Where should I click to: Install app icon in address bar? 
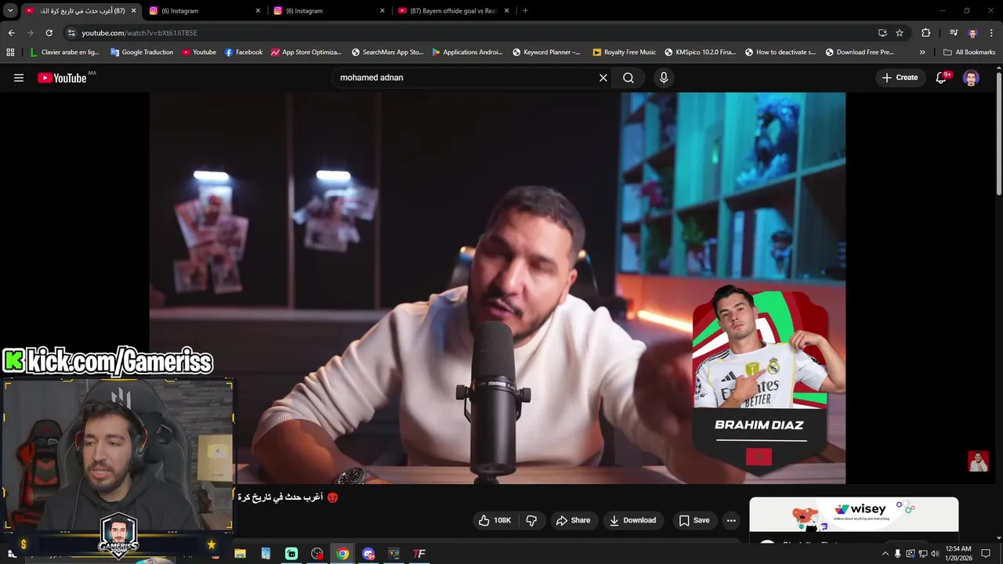click(x=882, y=33)
